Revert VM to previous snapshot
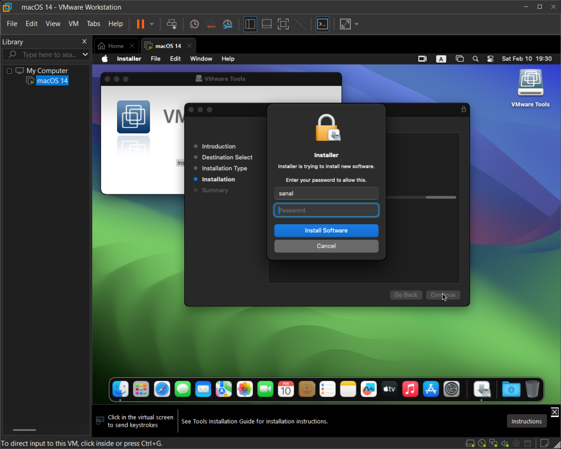 [211, 24]
